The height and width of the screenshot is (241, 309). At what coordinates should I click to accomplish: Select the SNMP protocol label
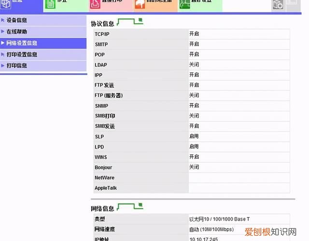[101, 106]
